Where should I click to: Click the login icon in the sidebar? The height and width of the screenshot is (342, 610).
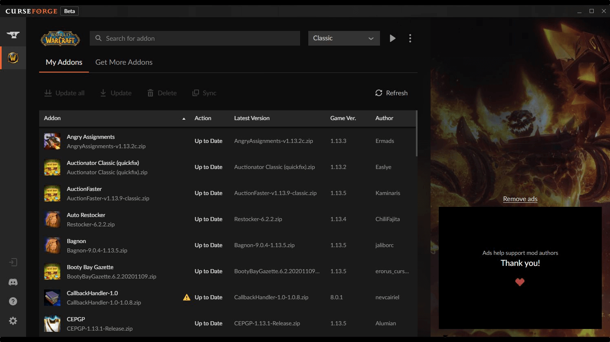(x=13, y=262)
